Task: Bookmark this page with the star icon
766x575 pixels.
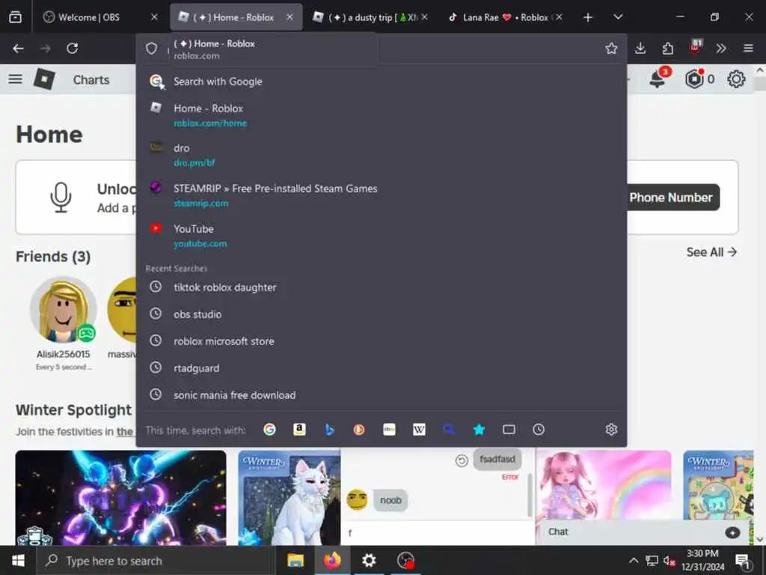Action: click(611, 49)
